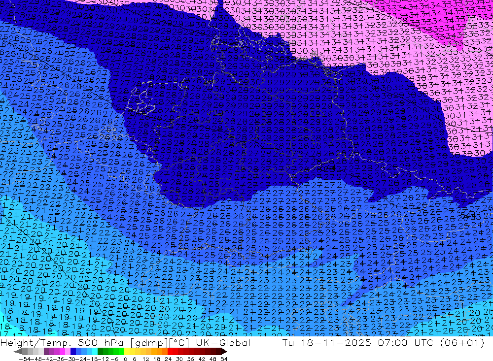The height and width of the screenshot is (361, 493).
Task: Select the dark blue swatch at -30
Action: point(73,351)
